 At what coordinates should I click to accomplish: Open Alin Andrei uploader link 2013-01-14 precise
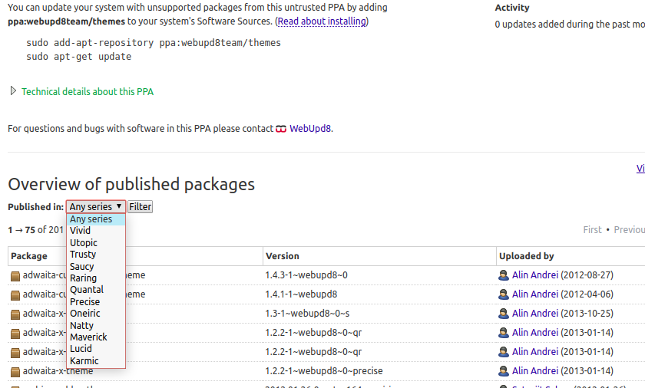pos(534,371)
